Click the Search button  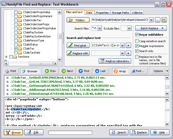click(119, 132)
